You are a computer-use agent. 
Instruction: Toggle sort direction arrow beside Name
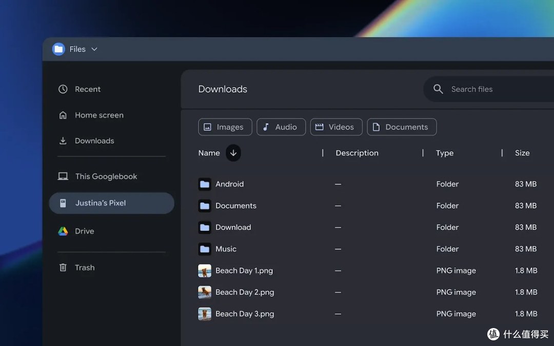[x=233, y=153]
